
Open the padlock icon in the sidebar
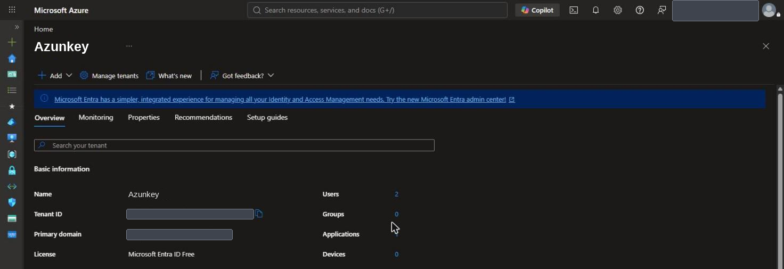coord(12,170)
